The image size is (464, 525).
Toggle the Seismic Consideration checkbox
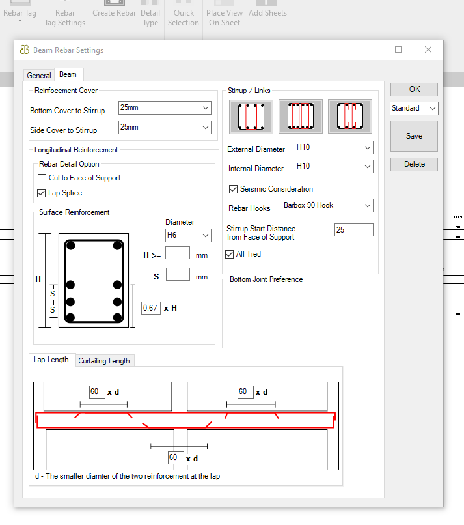tap(234, 189)
